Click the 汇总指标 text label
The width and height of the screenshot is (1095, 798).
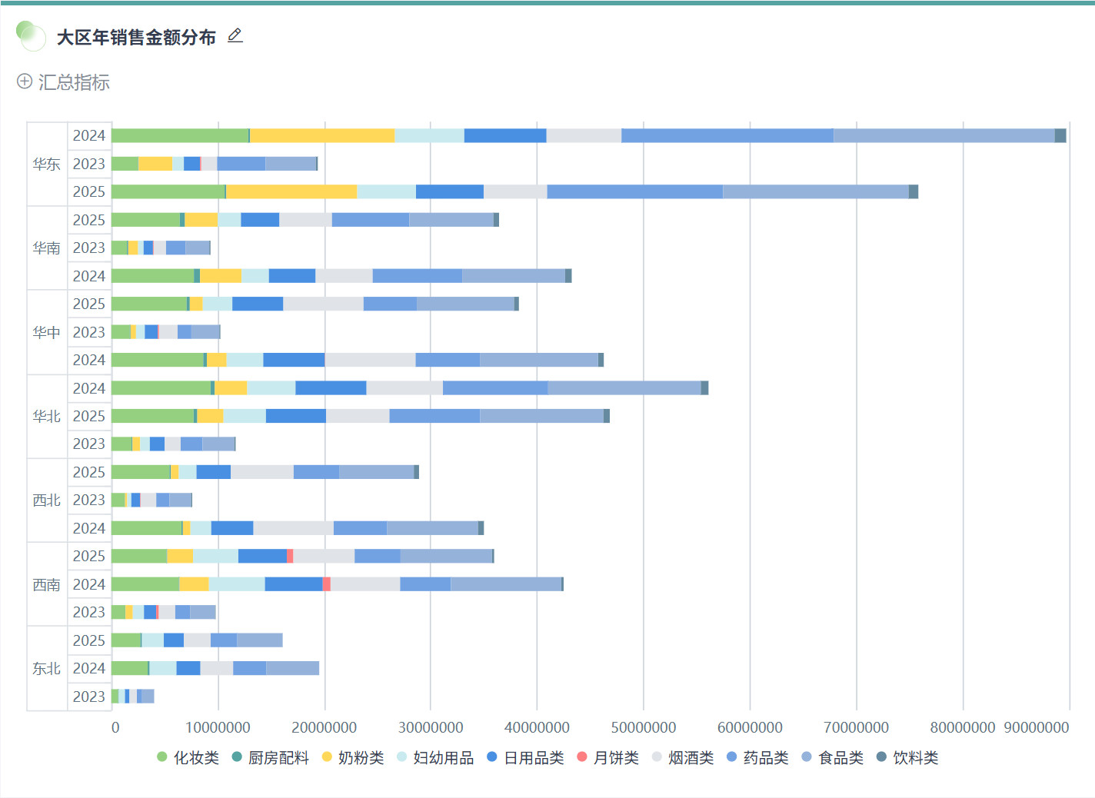(x=74, y=82)
